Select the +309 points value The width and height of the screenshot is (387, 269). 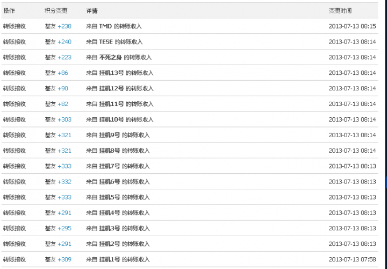[64, 259]
